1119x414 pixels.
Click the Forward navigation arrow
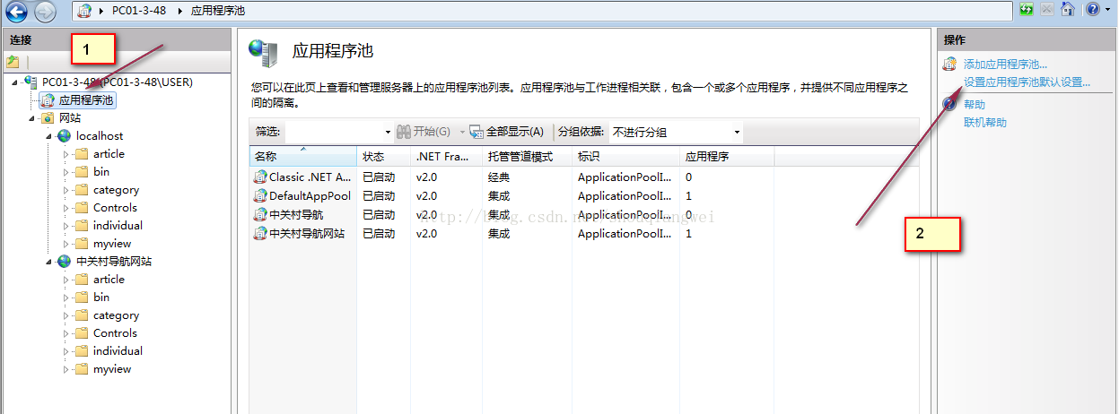(45, 11)
